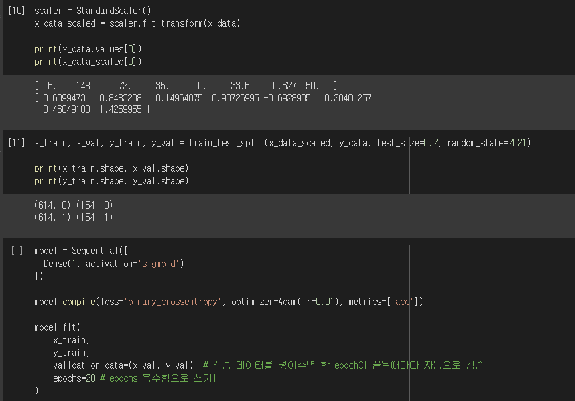
Task: Click the value 148. in the first output row
Action: tap(84, 86)
